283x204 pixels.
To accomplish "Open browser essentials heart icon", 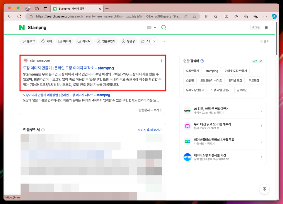I will [x=255, y=16].
